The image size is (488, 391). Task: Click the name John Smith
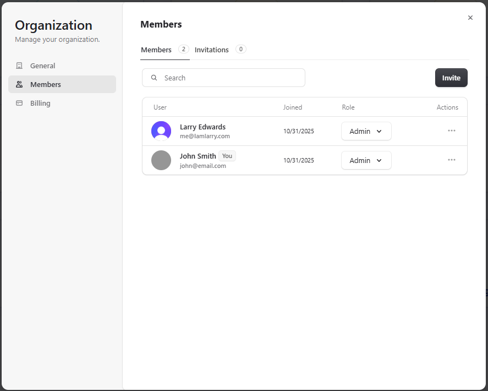(198, 156)
